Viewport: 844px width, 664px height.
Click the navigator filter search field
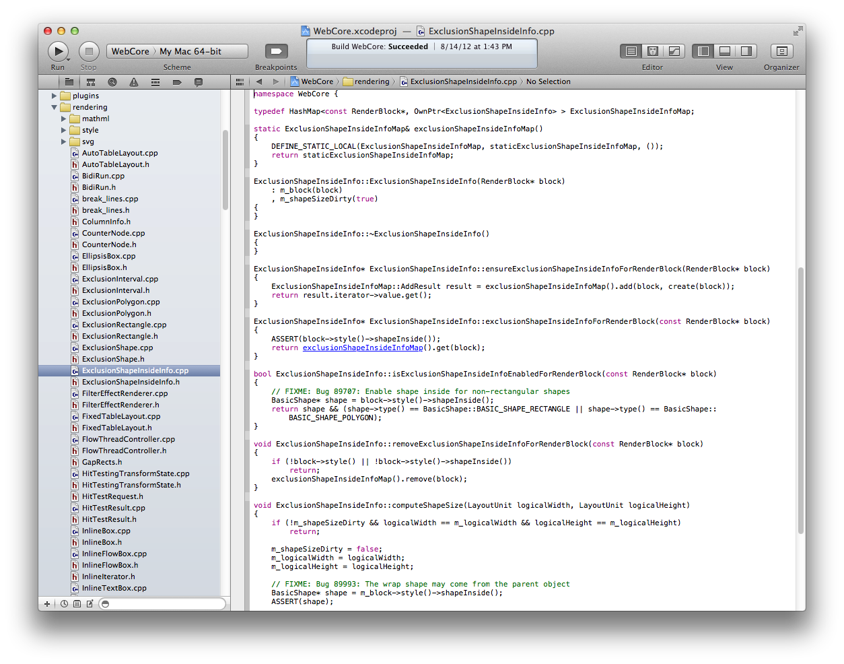[162, 603]
